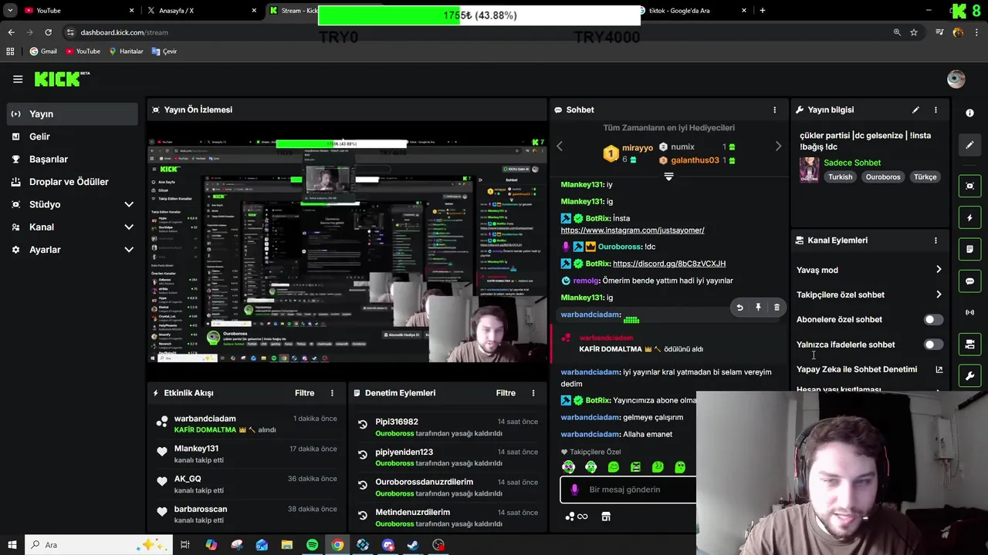Open Gmail bookmark
Viewport: 988px width, 555px height.
pos(43,51)
